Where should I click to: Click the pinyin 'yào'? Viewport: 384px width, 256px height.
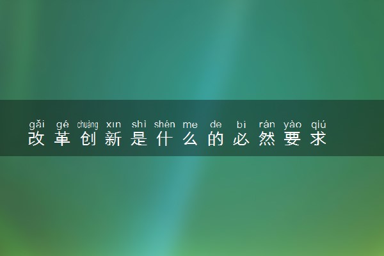pos(292,125)
